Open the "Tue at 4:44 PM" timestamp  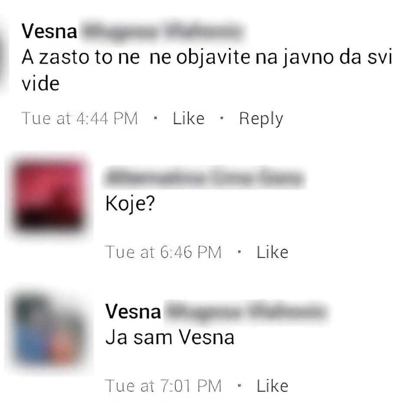[79, 119]
